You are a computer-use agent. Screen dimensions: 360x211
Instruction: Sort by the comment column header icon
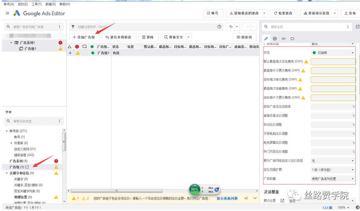click(x=84, y=47)
